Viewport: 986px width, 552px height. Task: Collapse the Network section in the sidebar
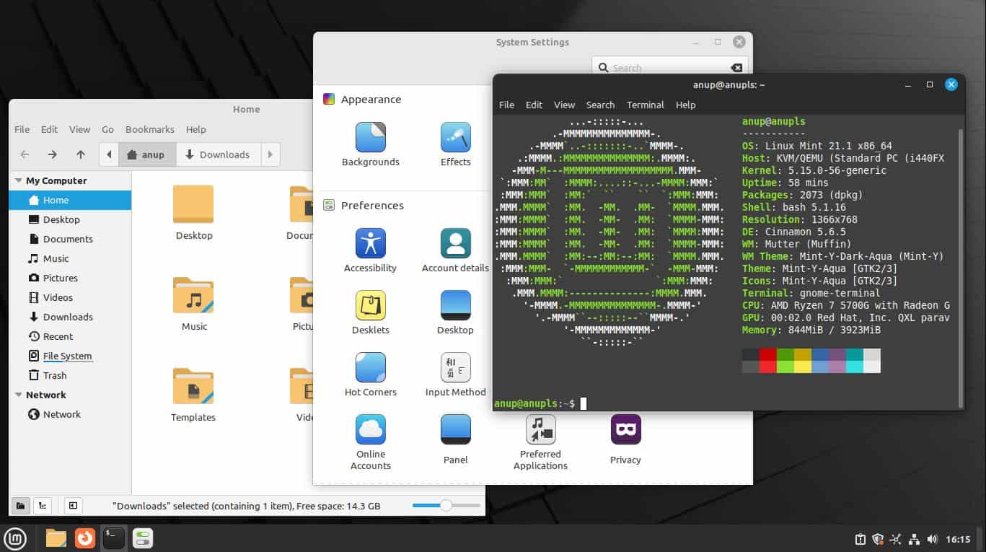coord(16,395)
